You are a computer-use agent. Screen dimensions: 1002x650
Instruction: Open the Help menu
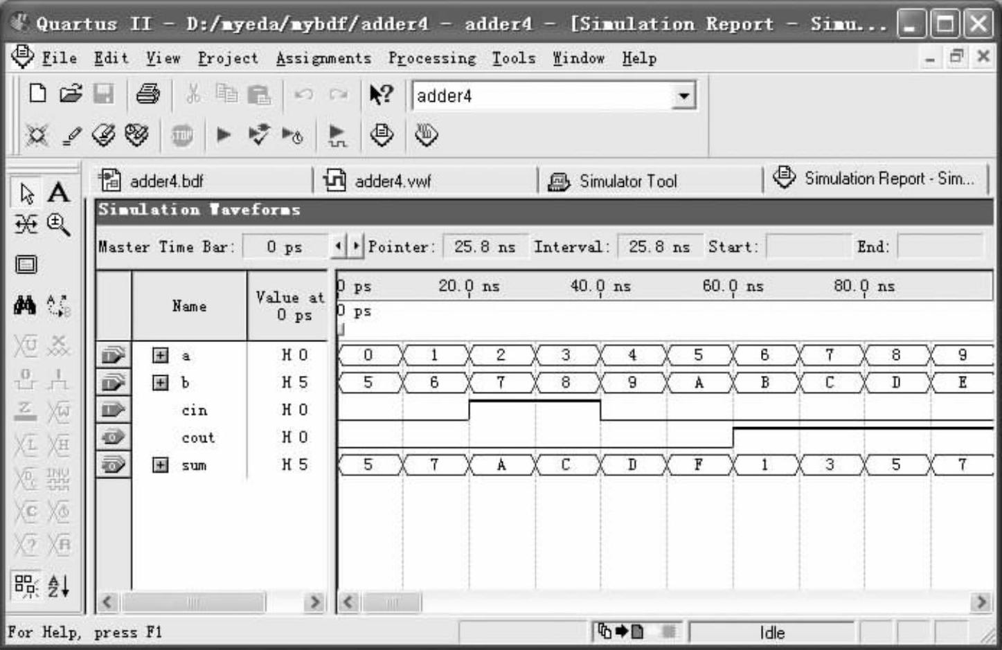(x=639, y=58)
